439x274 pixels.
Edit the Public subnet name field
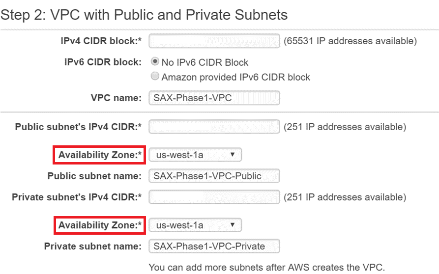tap(214, 176)
